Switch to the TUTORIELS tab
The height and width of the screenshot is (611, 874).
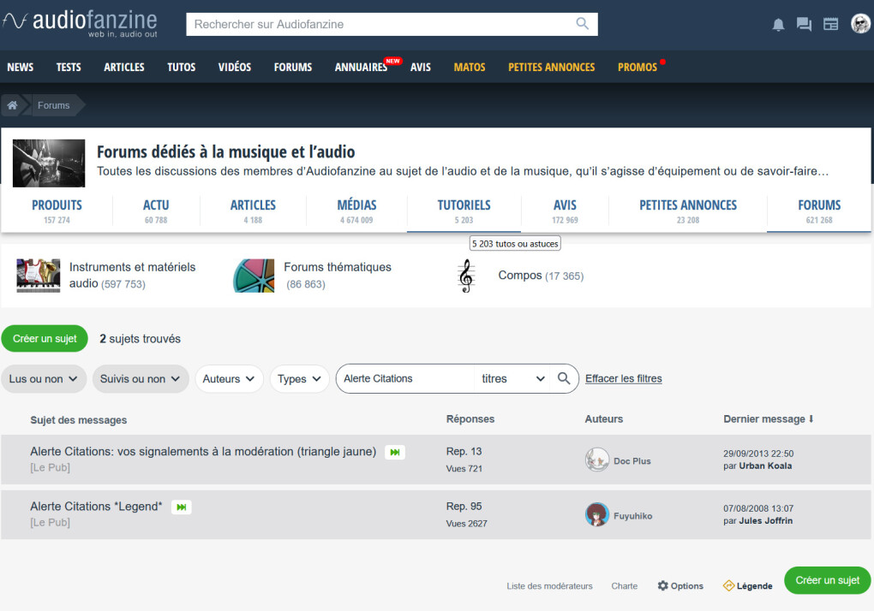464,211
